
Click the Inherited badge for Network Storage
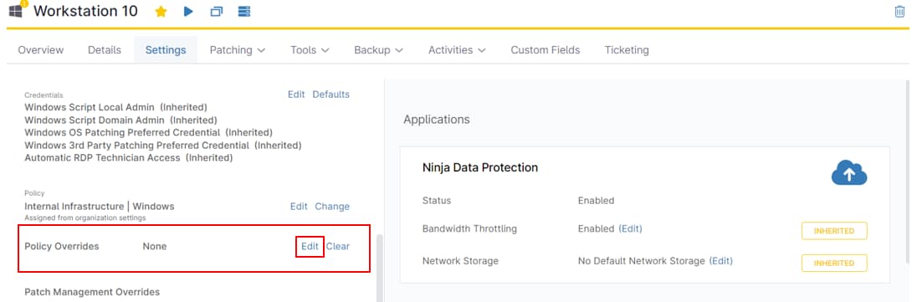click(834, 263)
